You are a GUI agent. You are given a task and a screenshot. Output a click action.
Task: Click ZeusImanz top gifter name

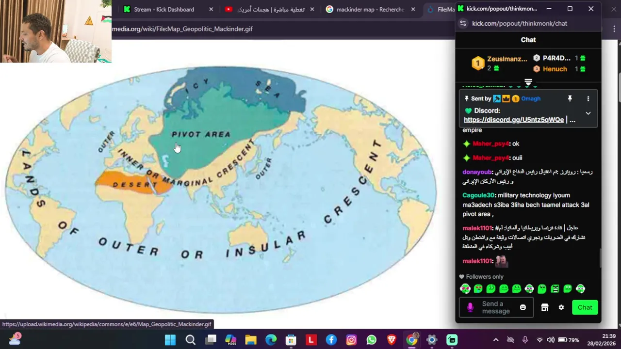click(x=507, y=59)
